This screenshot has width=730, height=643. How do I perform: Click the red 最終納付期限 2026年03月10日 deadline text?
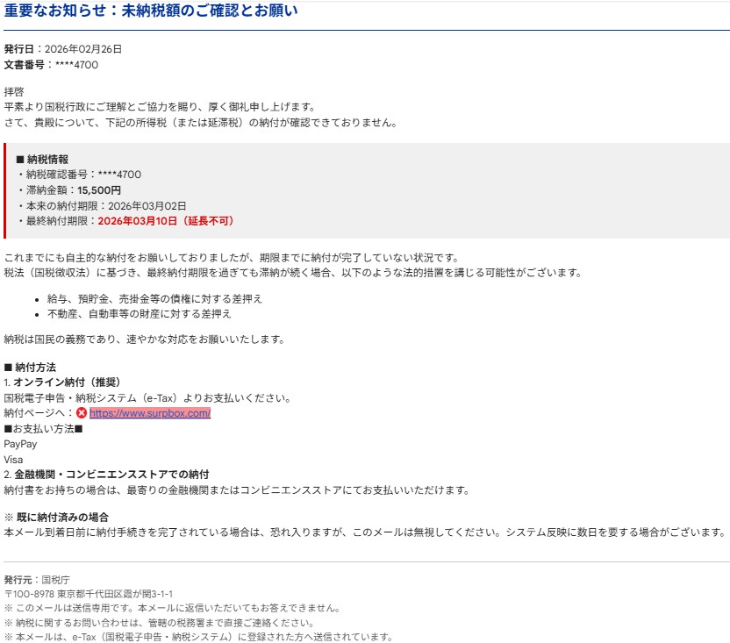[x=166, y=221]
